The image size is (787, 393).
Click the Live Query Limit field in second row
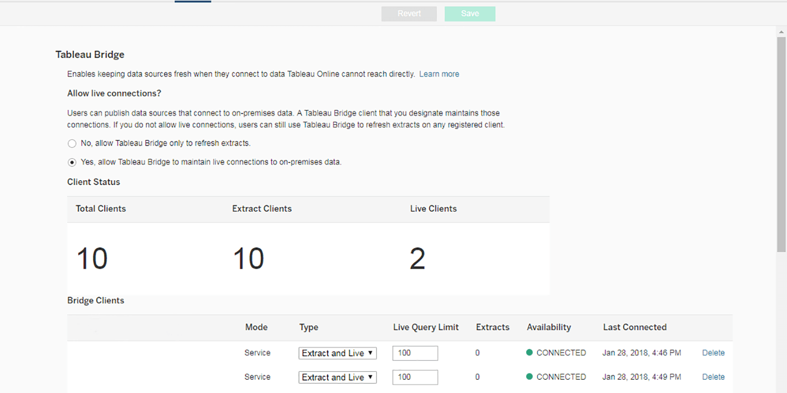point(415,377)
